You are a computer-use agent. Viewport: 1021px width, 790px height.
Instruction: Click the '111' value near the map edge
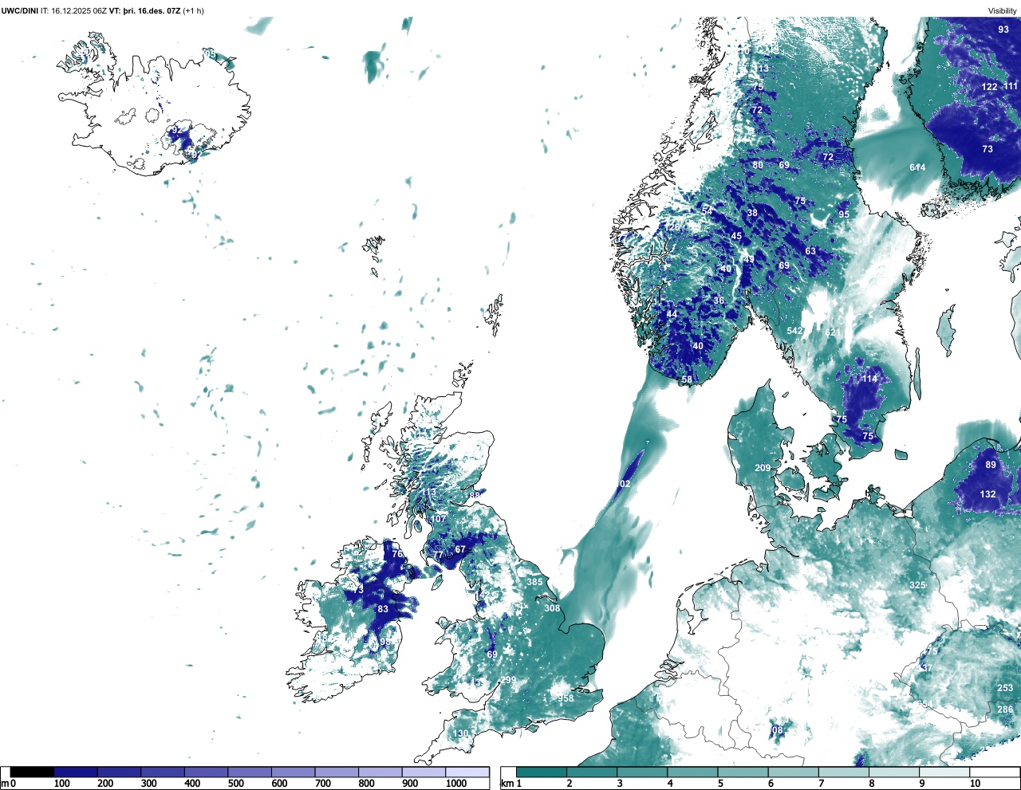click(x=1011, y=86)
